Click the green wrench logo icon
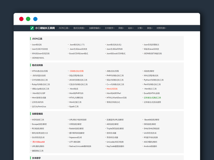The width and height of the screenshot is (214, 160). point(32,28)
